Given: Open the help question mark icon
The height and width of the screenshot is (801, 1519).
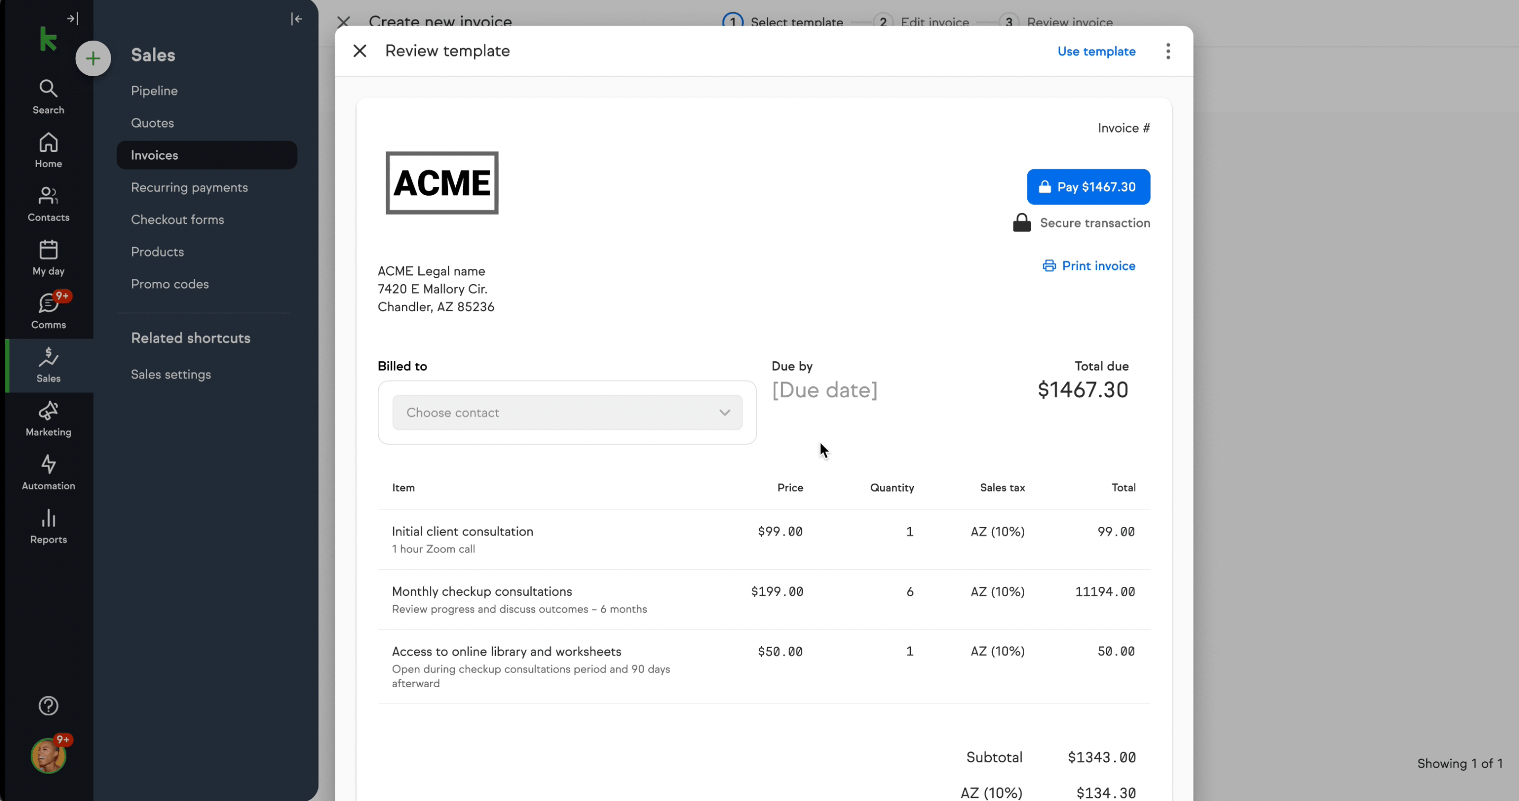Looking at the screenshot, I should (48, 706).
